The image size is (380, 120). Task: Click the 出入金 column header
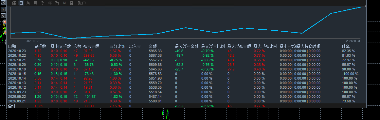(x=135, y=46)
